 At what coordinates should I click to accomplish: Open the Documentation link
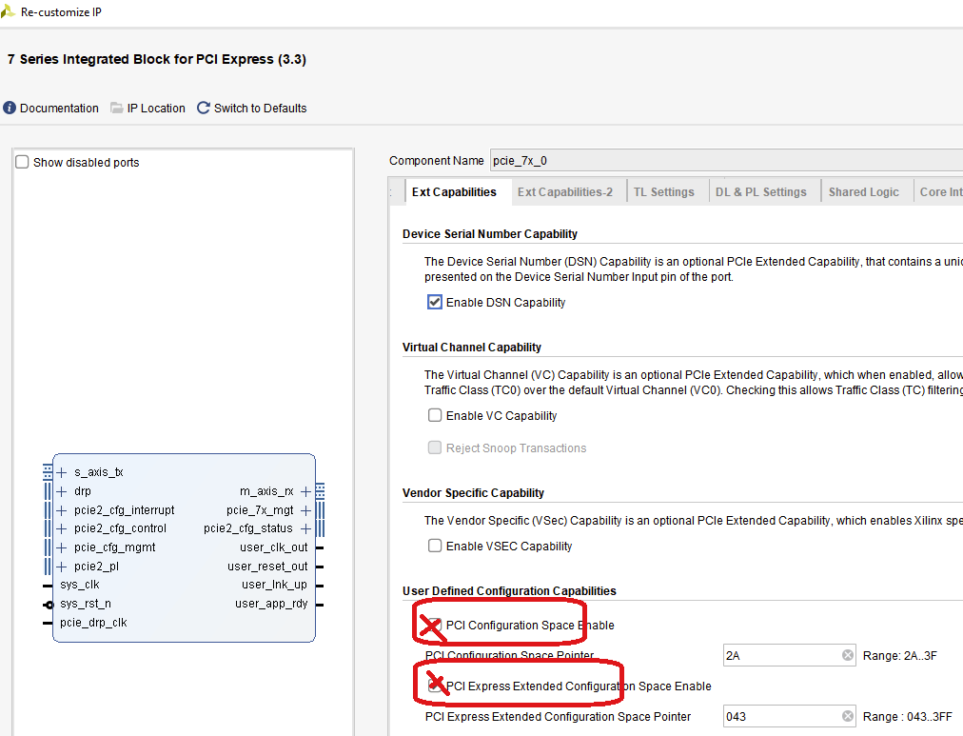point(59,109)
